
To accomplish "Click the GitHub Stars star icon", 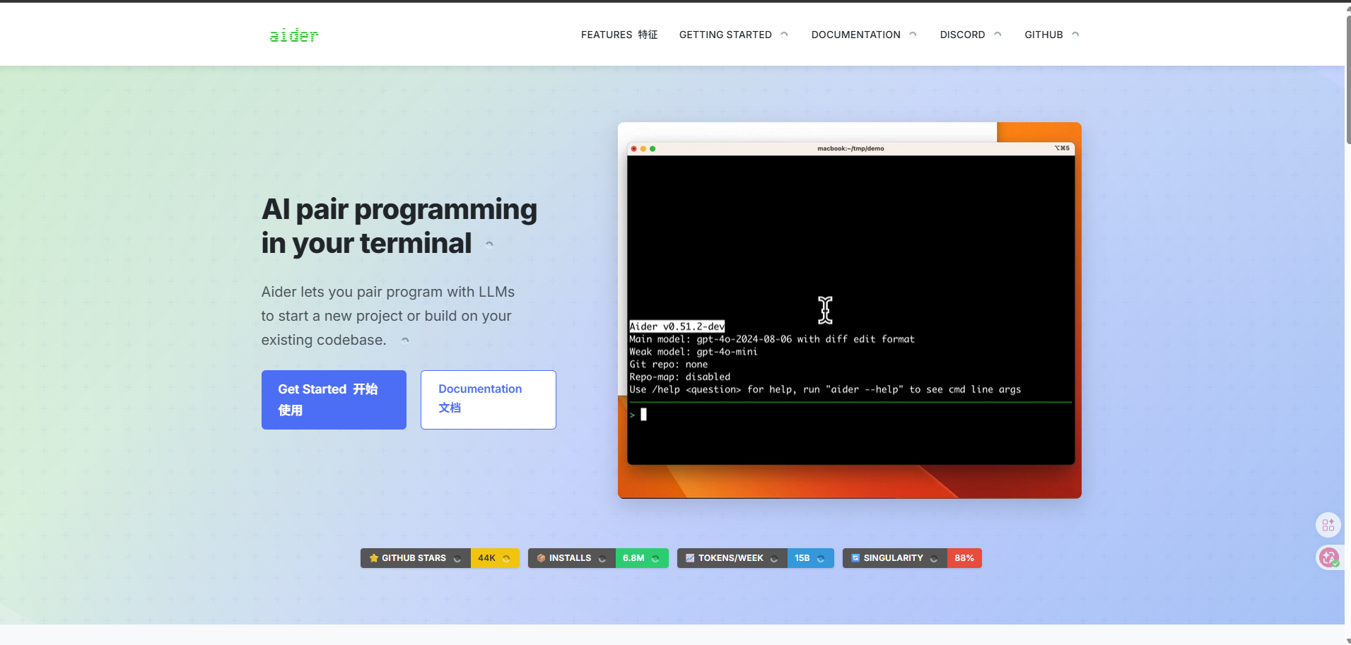I will click(374, 558).
